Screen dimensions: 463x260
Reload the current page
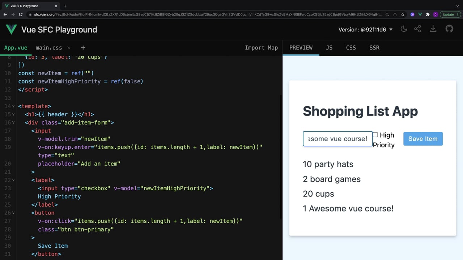click(21, 14)
